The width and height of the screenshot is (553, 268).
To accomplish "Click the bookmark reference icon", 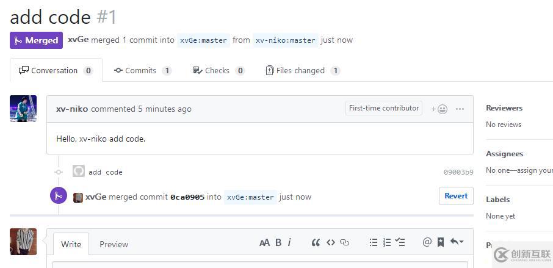I will click(x=440, y=243).
